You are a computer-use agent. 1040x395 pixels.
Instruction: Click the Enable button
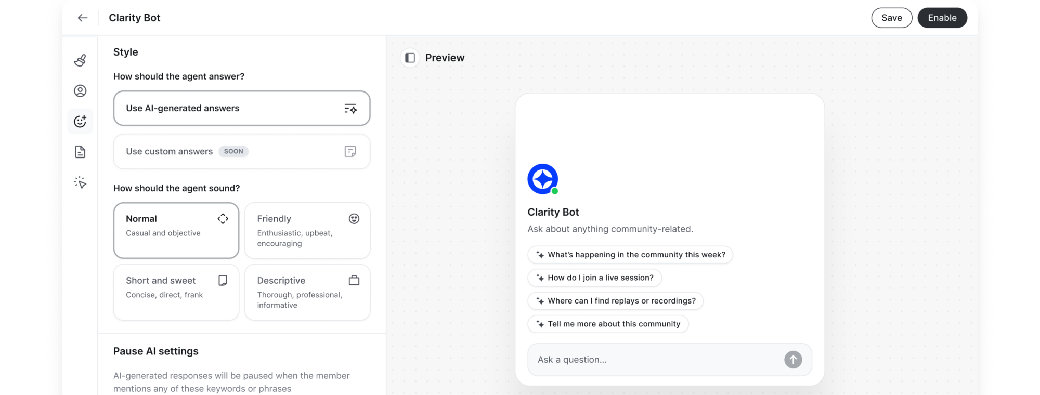click(x=942, y=18)
